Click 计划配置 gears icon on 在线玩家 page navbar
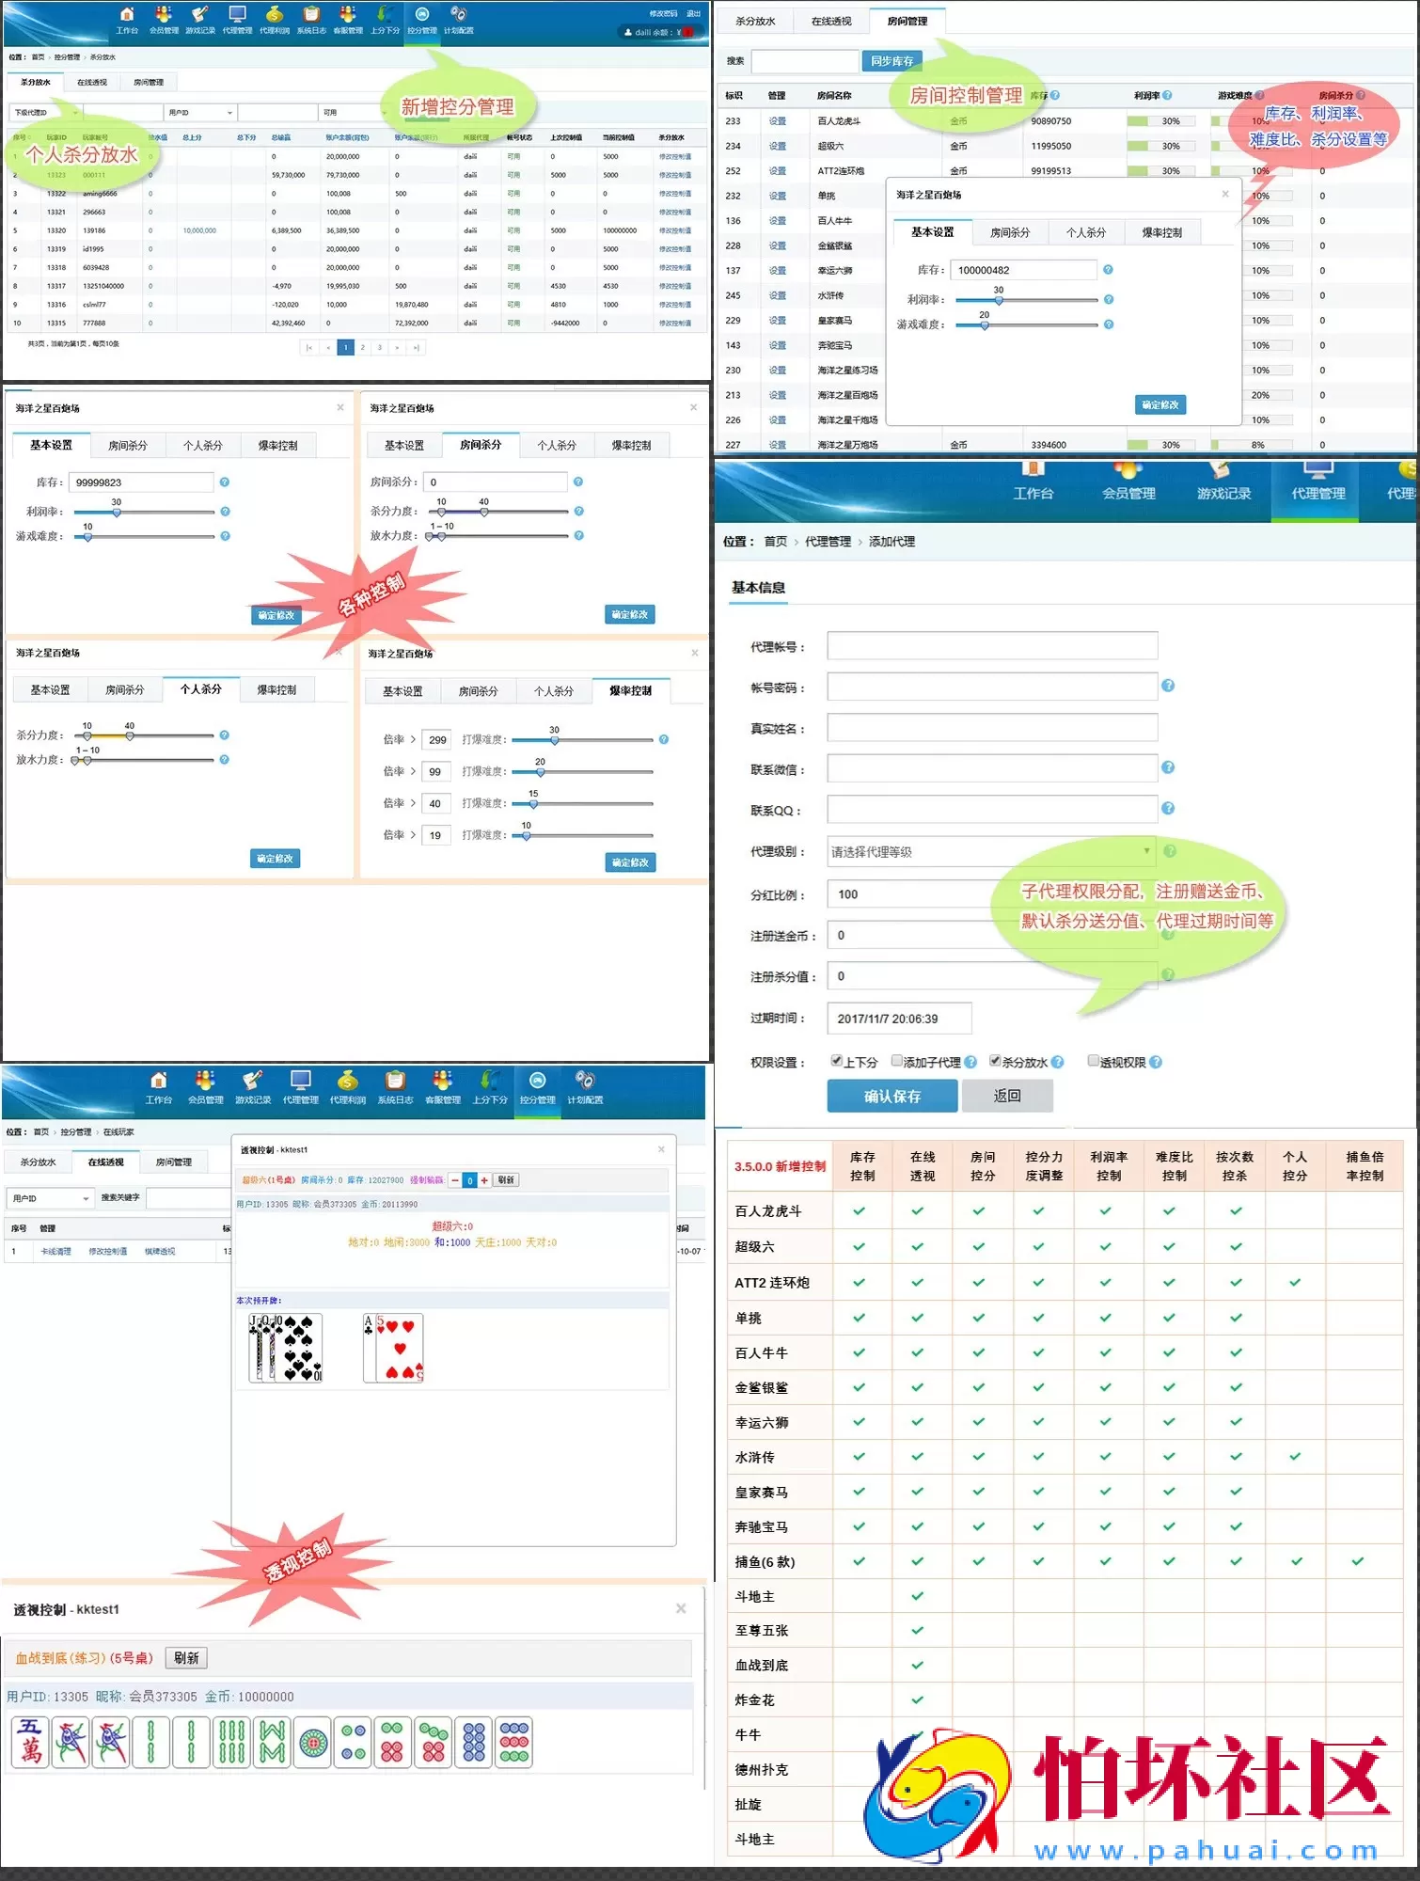This screenshot has height=1881, width=1420. click(584, 1081)
